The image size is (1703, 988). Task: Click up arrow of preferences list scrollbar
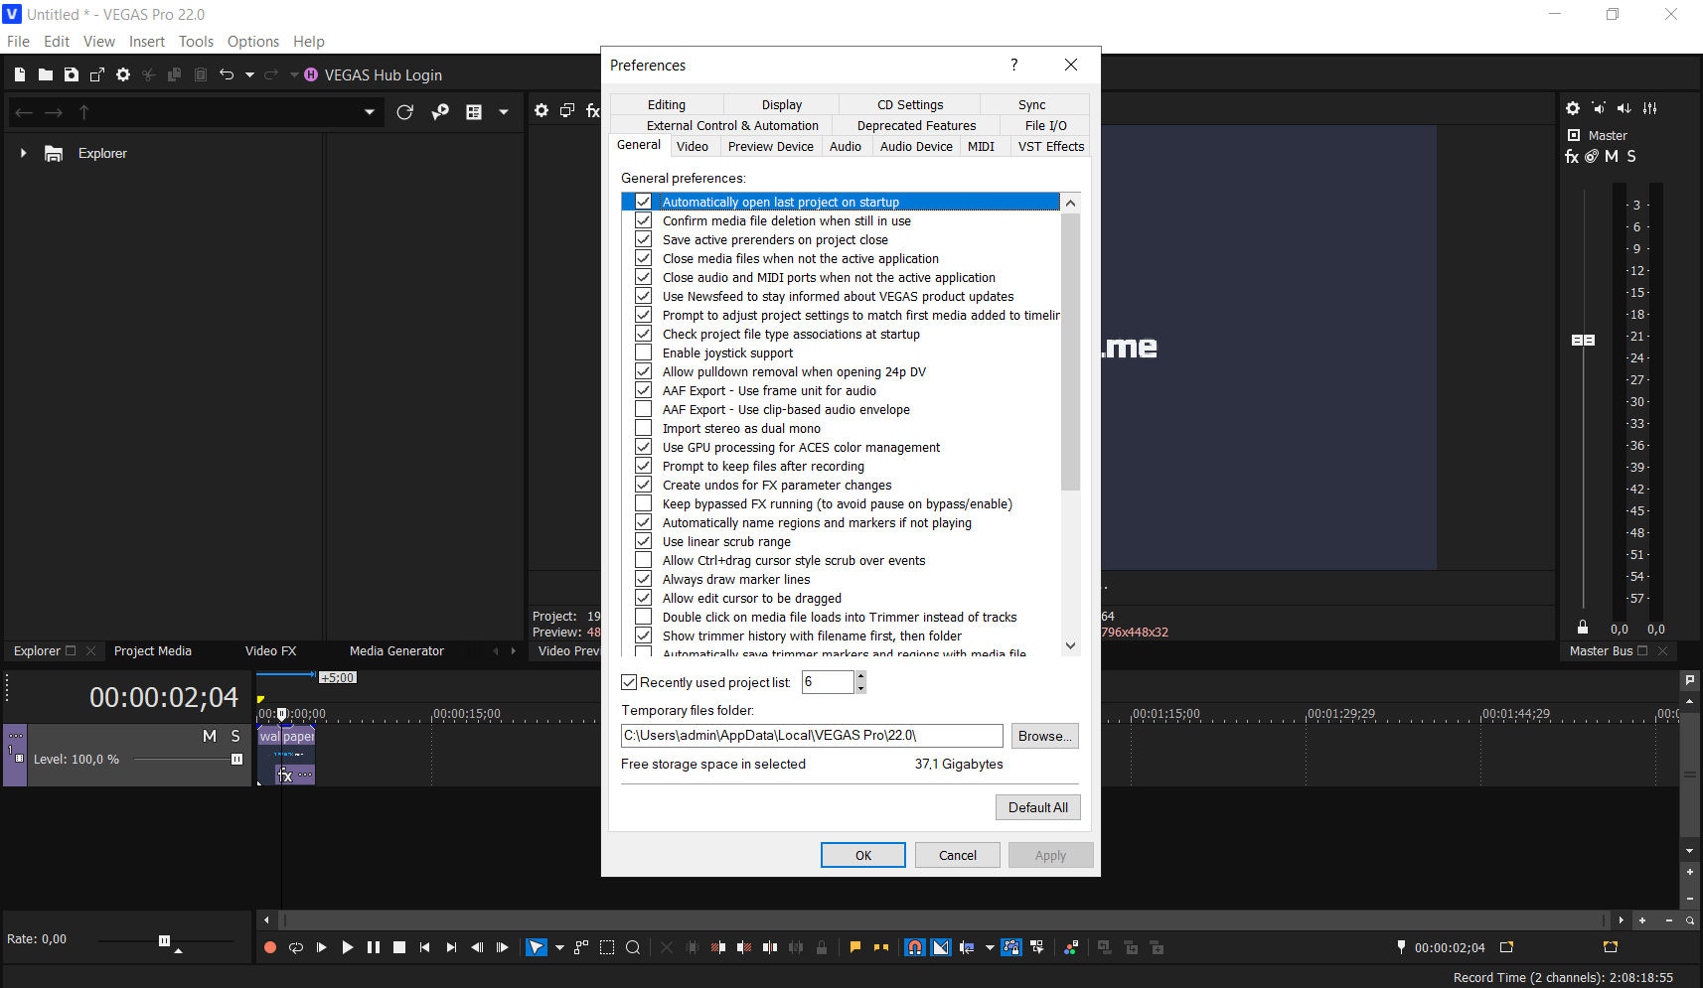(1070, 203)
